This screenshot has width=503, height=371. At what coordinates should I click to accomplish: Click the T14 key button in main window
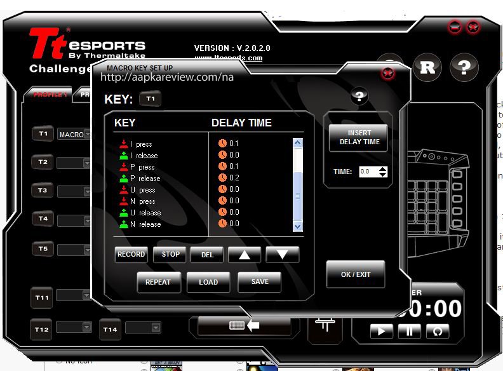pos(110,329)
